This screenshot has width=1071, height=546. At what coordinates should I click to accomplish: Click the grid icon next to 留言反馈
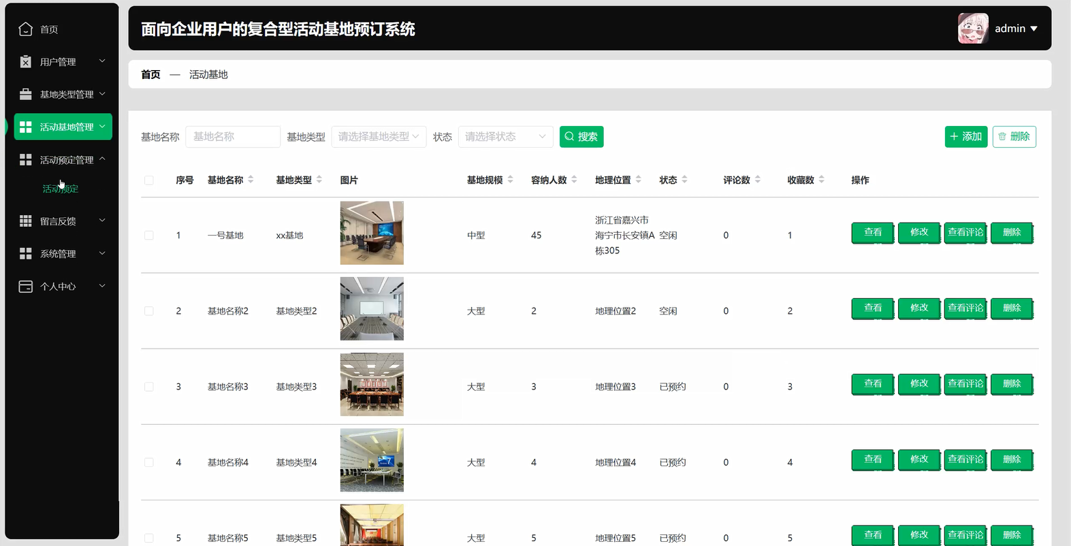[25, 221]
